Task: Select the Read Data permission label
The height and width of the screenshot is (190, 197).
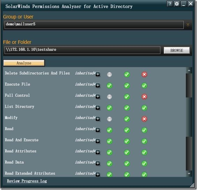Action: point(14,162)
